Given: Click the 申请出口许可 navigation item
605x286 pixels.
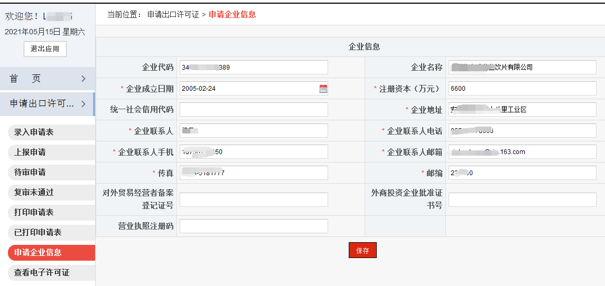Looking at the screenshot, I should [47, 103].
